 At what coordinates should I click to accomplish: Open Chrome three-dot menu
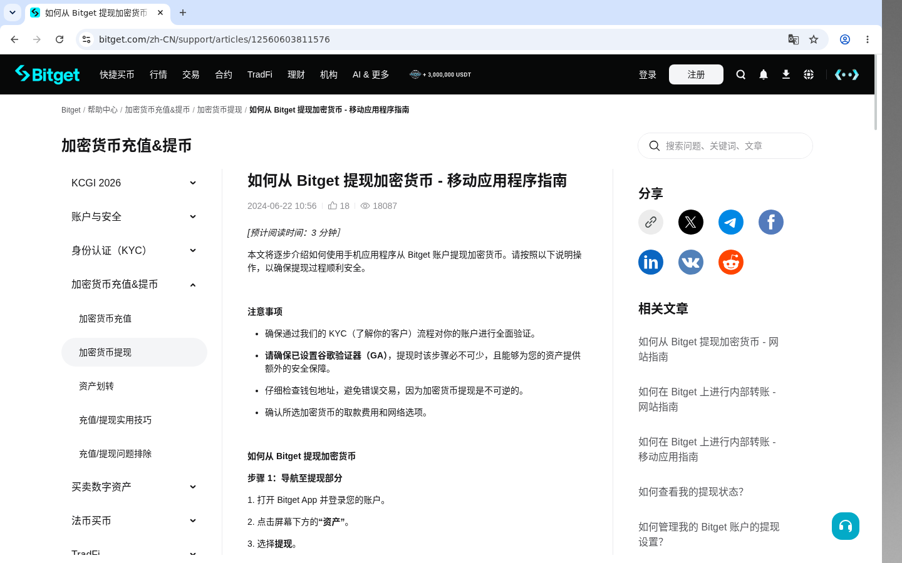click(868, 39)
